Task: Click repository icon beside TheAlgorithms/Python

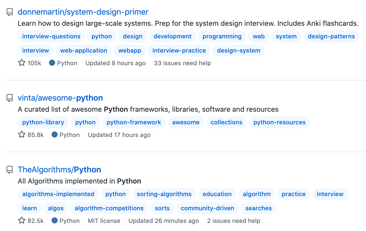Action: pyautogui.click(x=10, y=170)
